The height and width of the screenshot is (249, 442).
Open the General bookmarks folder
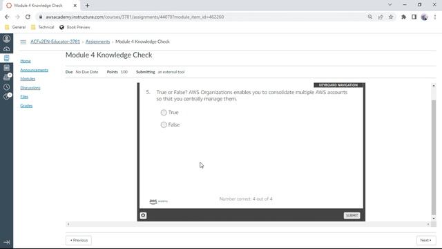coord(15,27)
